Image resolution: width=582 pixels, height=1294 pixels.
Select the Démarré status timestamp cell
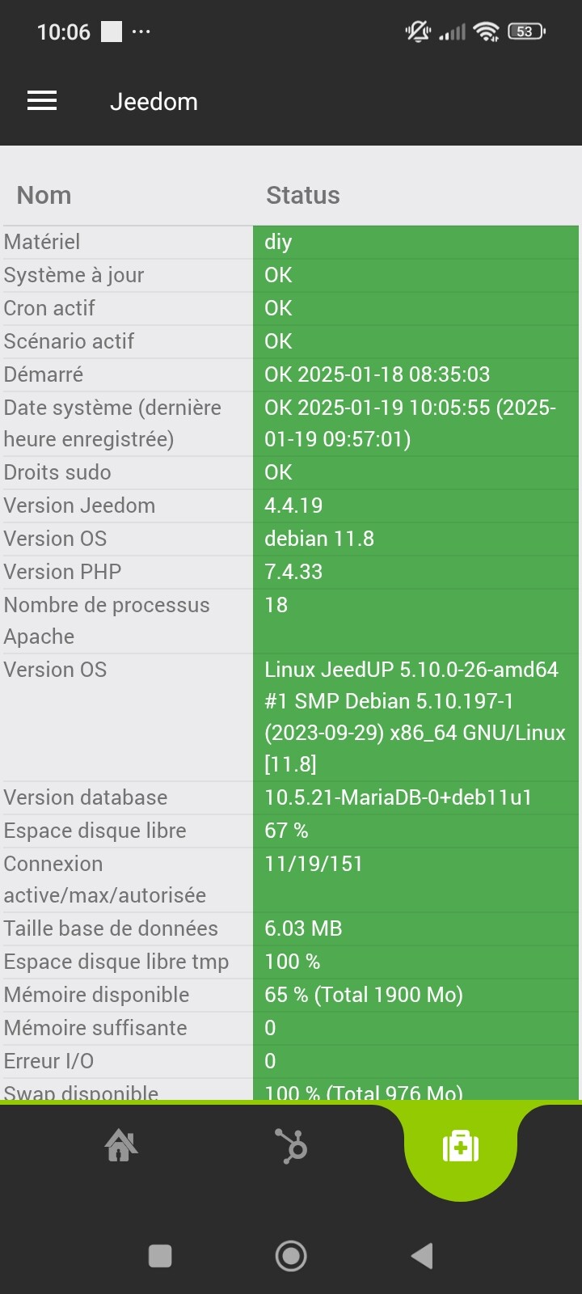coord(377,374)
